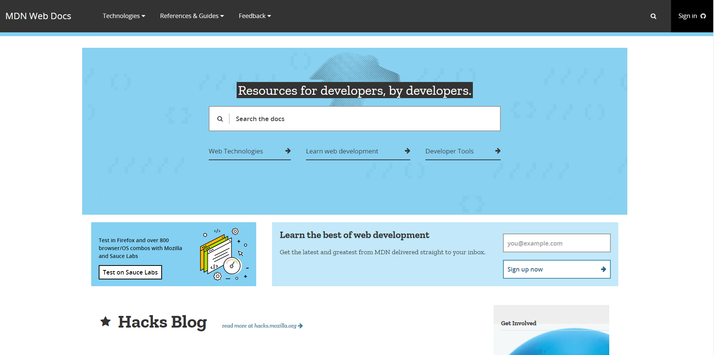Go to MDN Web Docs home logo
The image size is (714, 355).
[38, 16]
